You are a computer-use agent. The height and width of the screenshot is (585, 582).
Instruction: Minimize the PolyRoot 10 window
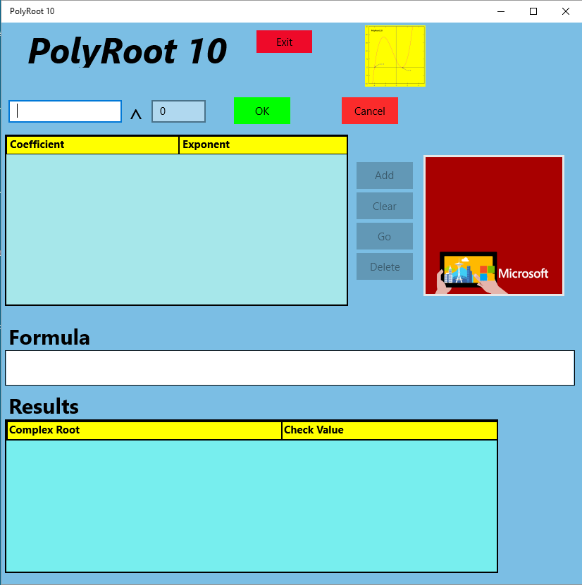coord(501,11)
